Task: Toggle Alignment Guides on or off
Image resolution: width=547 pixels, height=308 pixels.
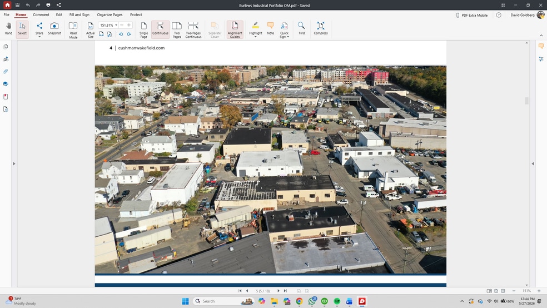Action: pos(235,30)
